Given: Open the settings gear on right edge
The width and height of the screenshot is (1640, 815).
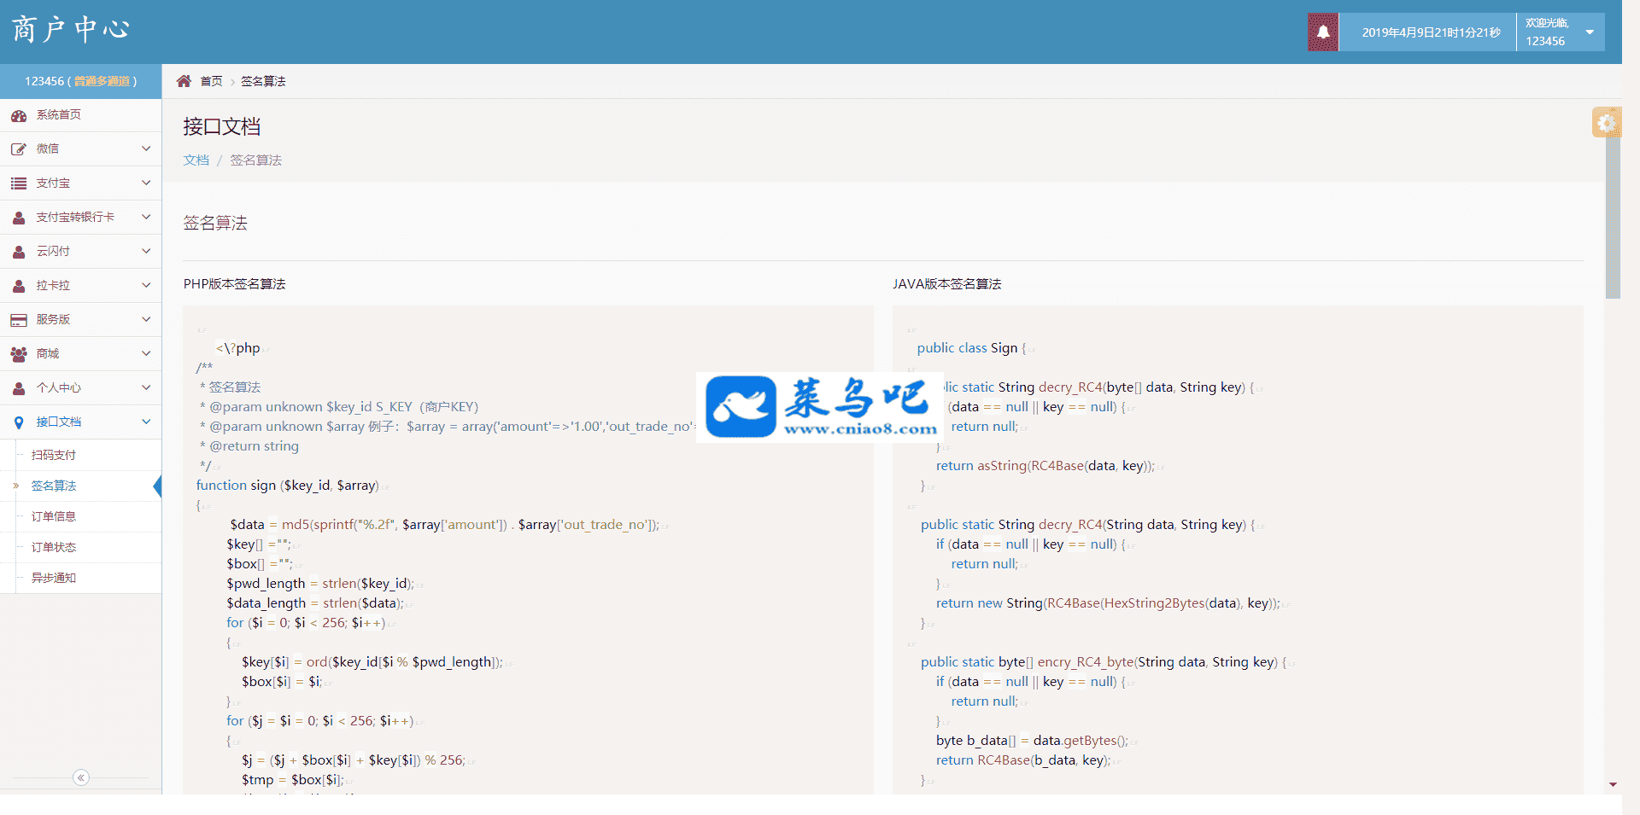Looking at the screenshot, I should tap(1606, 123).
